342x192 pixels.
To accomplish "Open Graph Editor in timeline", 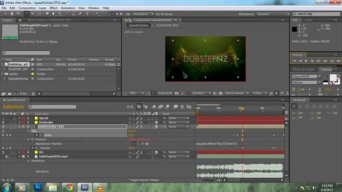I will click(189, 107).
